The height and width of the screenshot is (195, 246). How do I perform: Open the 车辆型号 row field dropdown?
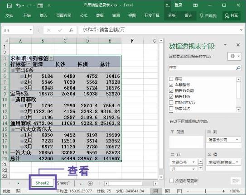tap(193, 162)
